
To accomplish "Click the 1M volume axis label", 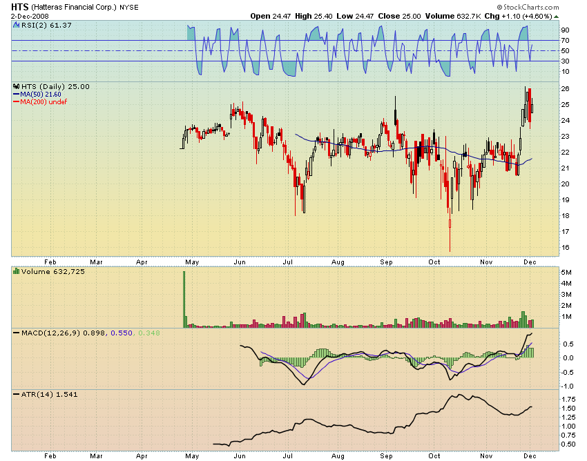I will 566,317.
